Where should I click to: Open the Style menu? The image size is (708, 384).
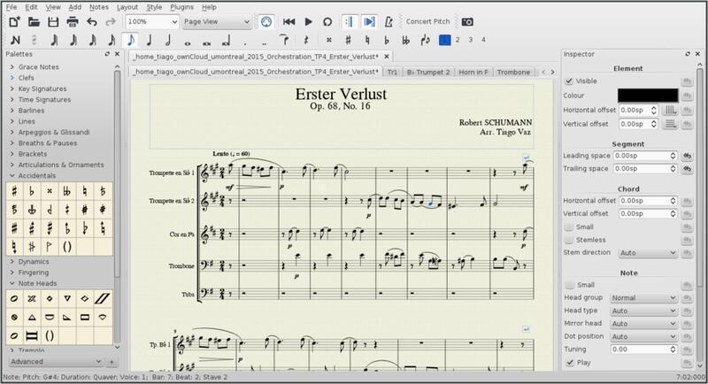[x=154, y=7]
